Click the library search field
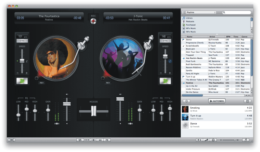Viewport: 260px width, 152px height. [x=237, y=12]
